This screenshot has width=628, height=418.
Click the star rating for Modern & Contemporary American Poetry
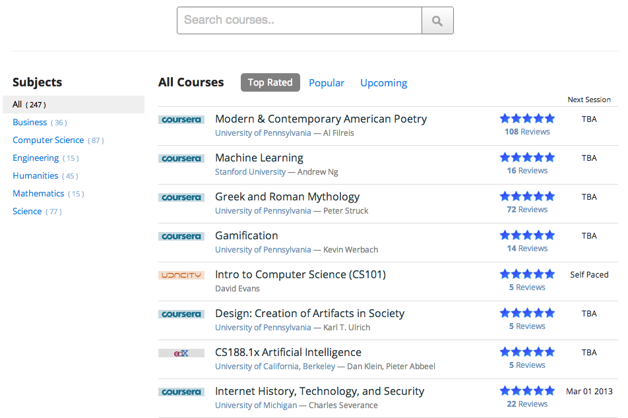point(527,119)
